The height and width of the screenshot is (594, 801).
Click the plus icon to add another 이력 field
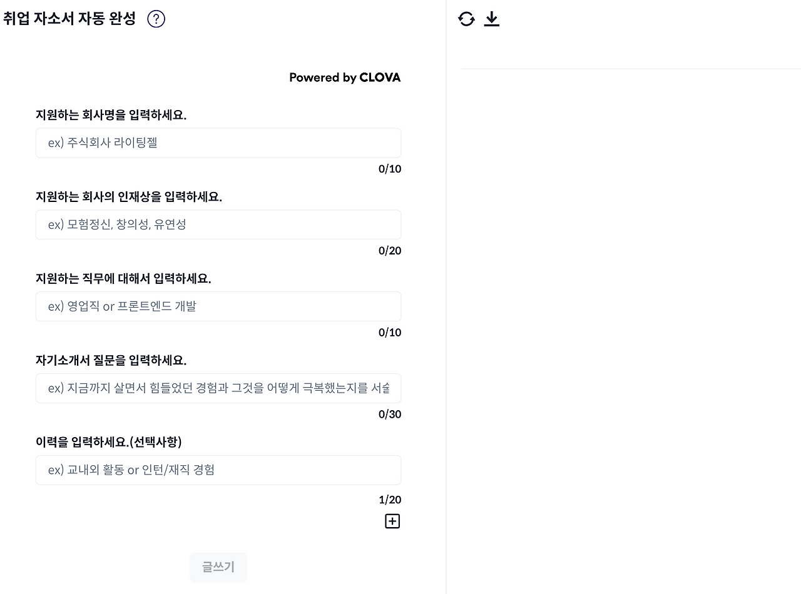tap(392, 520)
